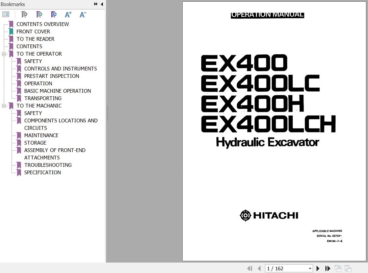Click the bookmark icon beside TO THE READER

click(x=11, y=39)
